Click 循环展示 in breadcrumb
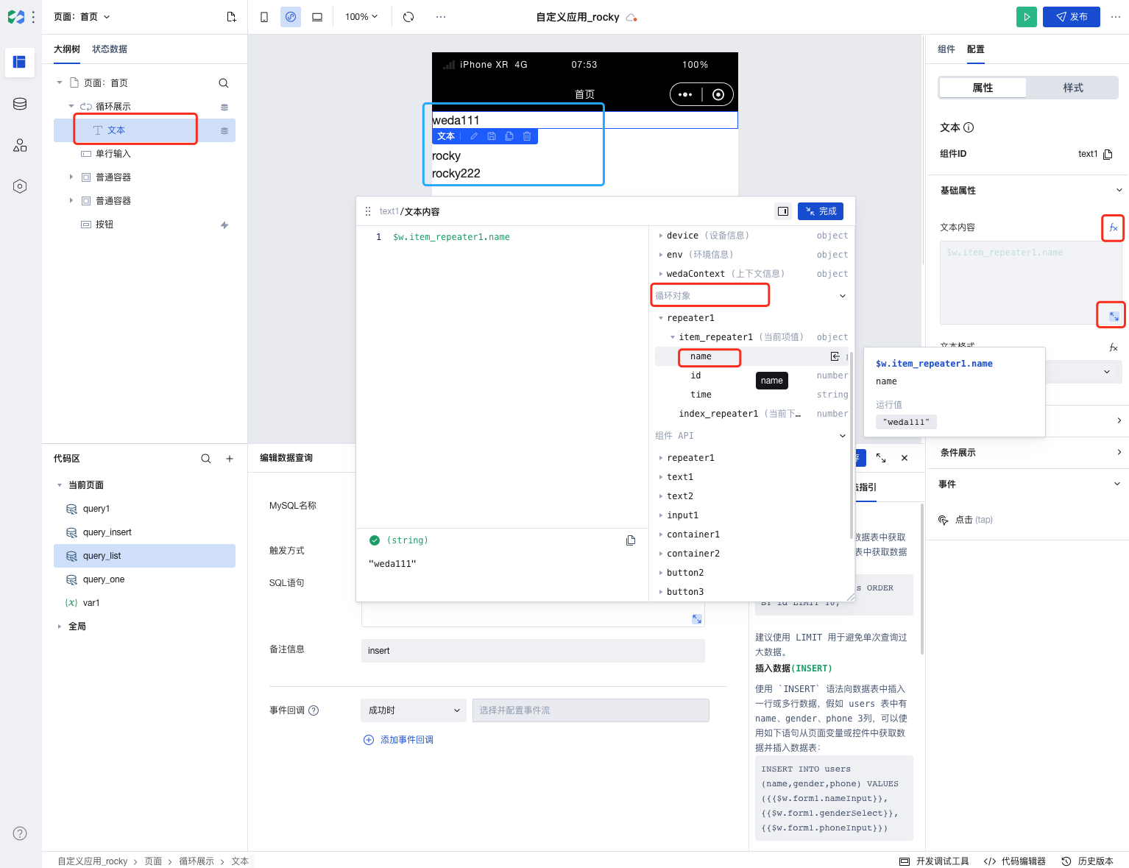 pyautogui.click(x=197, y=861)
